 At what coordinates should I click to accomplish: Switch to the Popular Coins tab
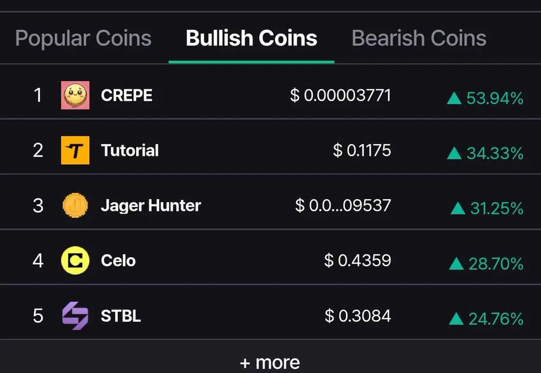click(x=83, y=38)
